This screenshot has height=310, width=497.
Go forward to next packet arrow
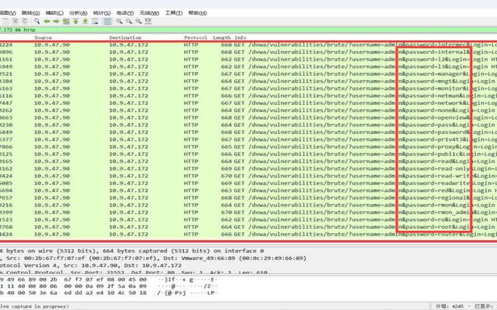pos(55,21)
